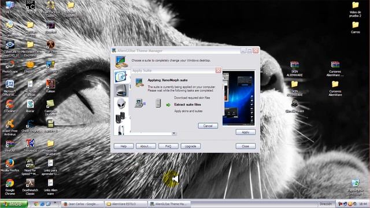Click the suite list scroll-down arrow
This screenshot has height=208, width=370.
click(173, 133)
